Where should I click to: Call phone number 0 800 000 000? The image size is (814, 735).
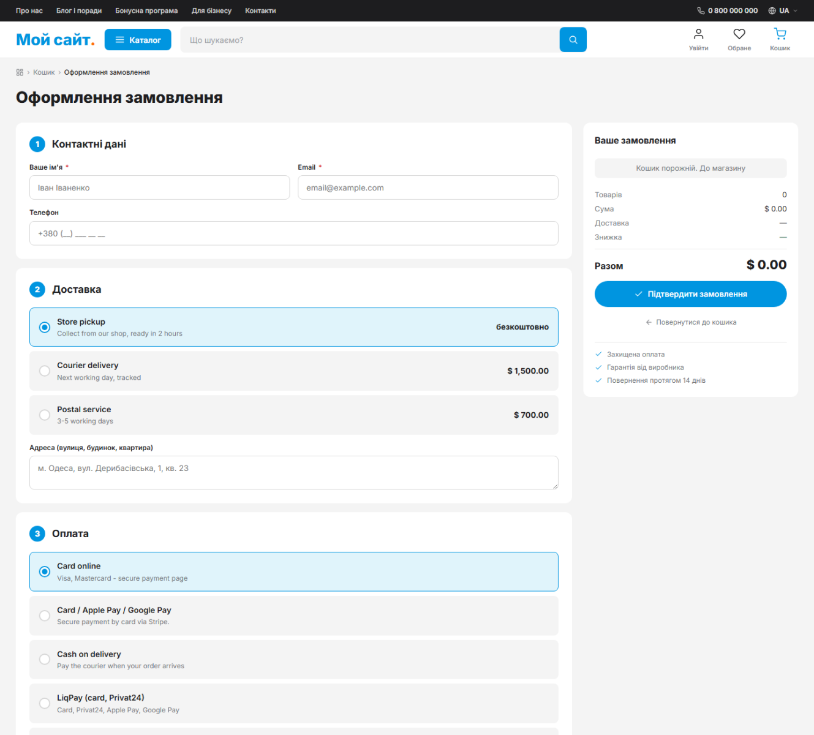pyautogui.click(x=733, y=10)
